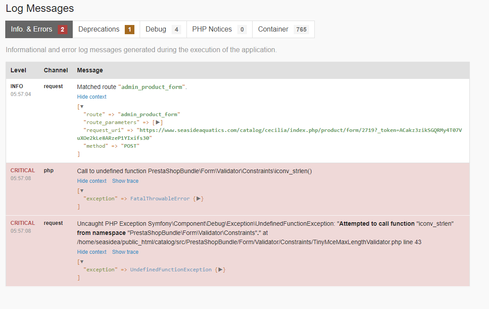This screenshot has height=309, width=489.
Task: Show the Container log tab
Action: (284, 29)
